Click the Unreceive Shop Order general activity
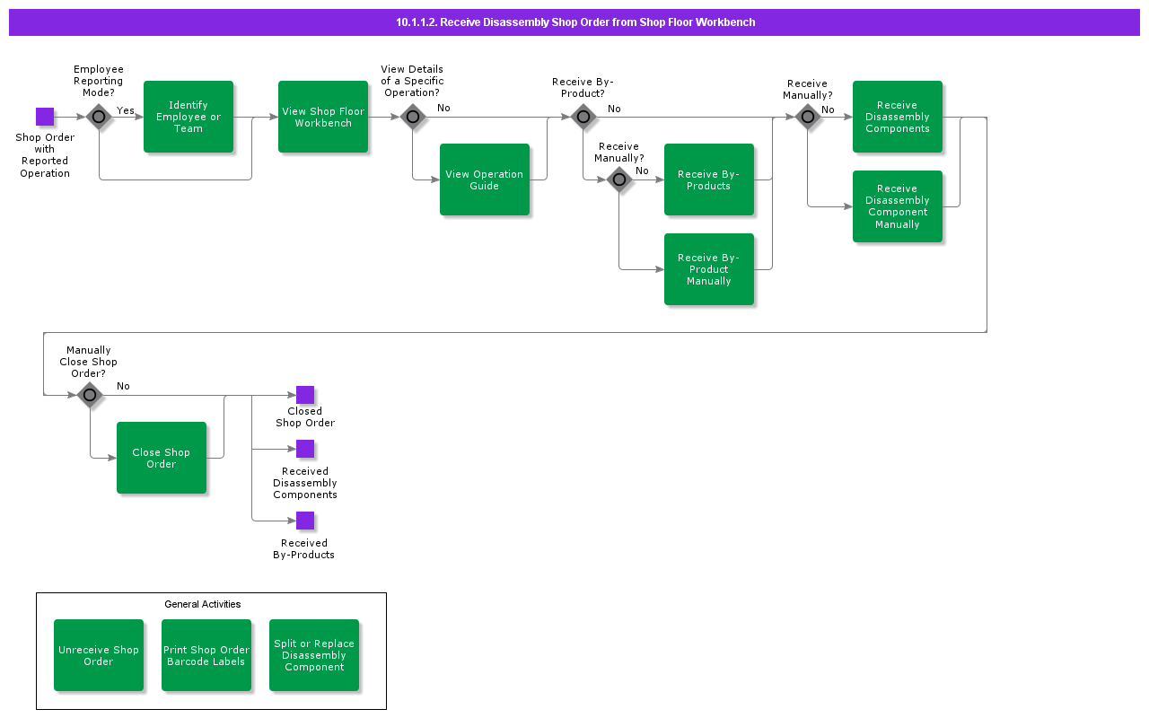 (x=99, y=655)
